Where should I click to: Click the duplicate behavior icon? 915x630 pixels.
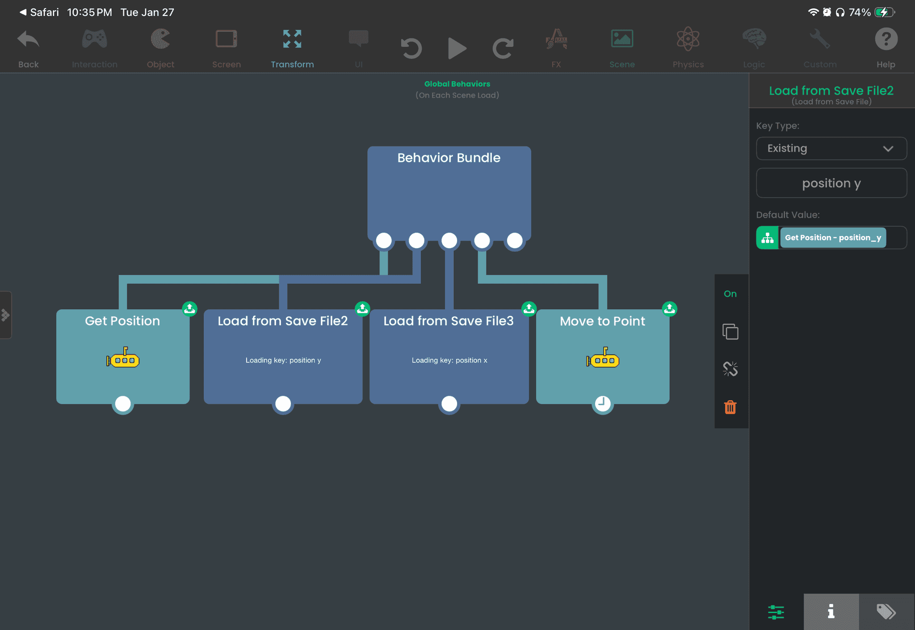[730, 332]
